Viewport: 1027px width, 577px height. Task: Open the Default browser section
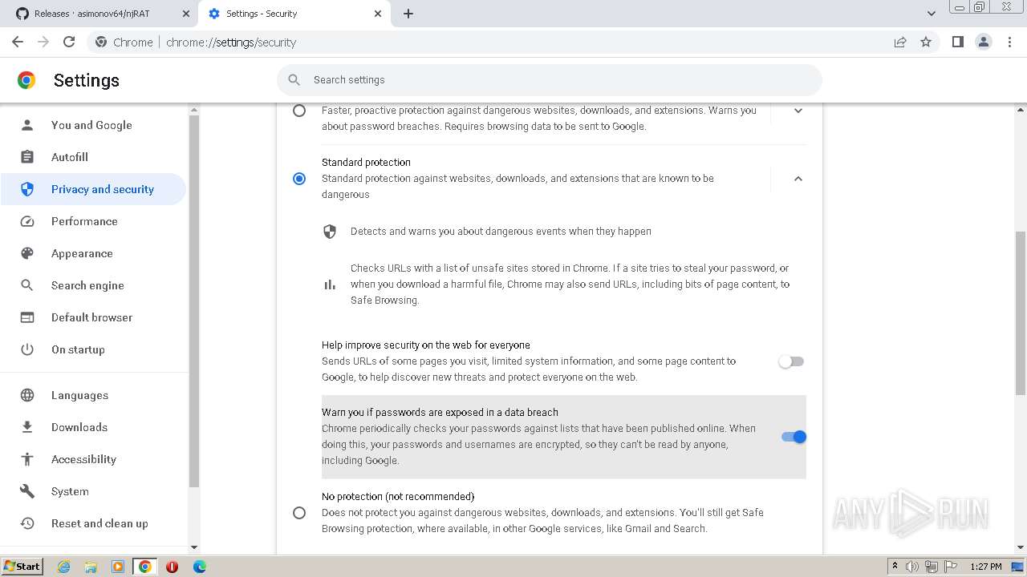[x=93, y=317]
